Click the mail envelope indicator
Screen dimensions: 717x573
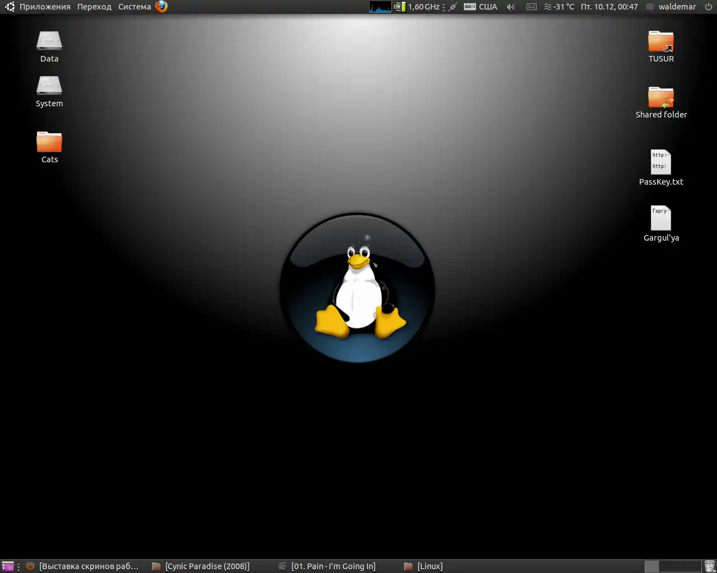(532, 7)
